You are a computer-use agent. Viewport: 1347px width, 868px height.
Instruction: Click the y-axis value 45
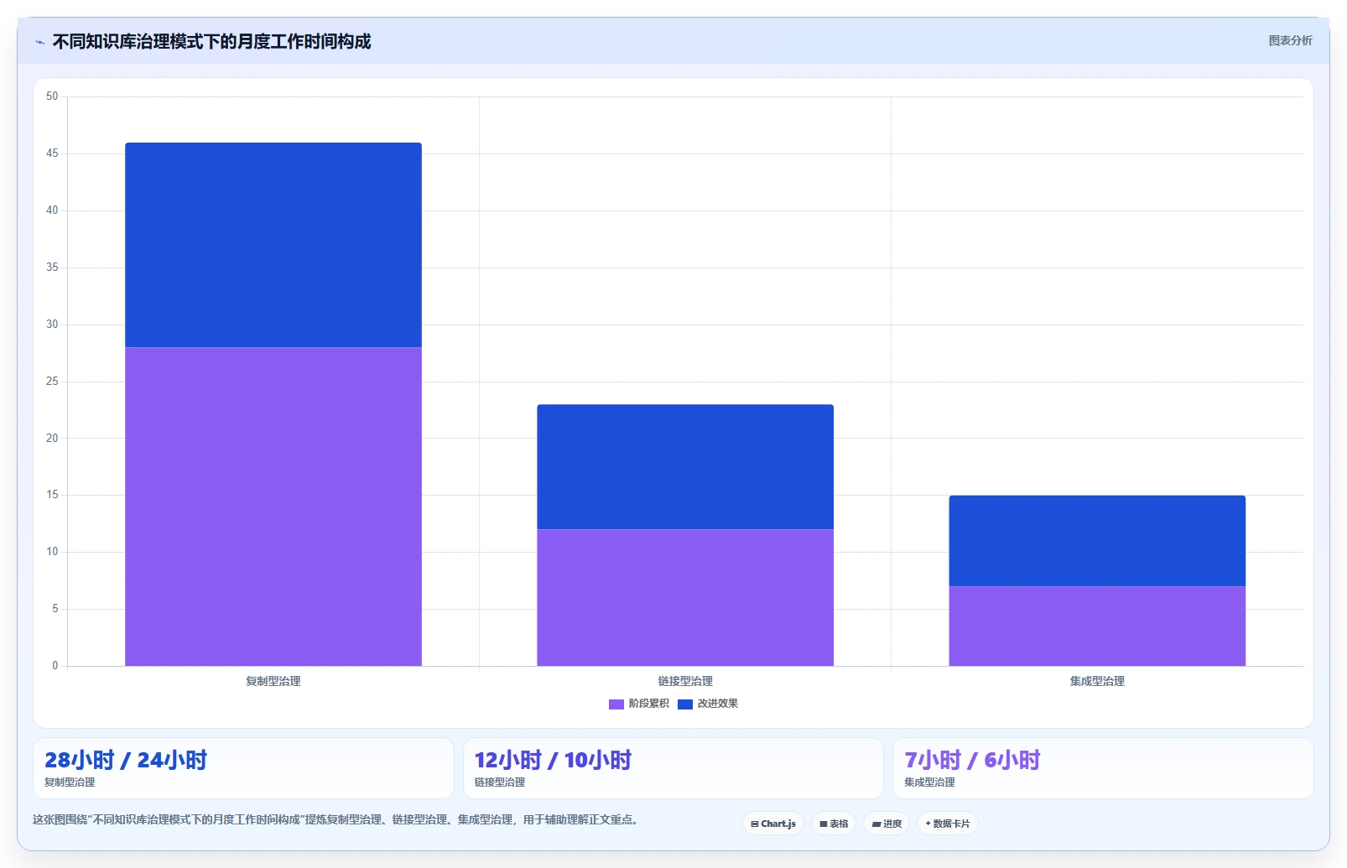[52, 153]
